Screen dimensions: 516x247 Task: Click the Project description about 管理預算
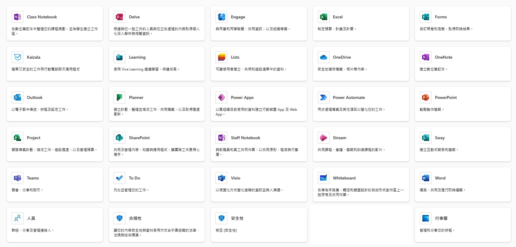[x=55, y=150]
